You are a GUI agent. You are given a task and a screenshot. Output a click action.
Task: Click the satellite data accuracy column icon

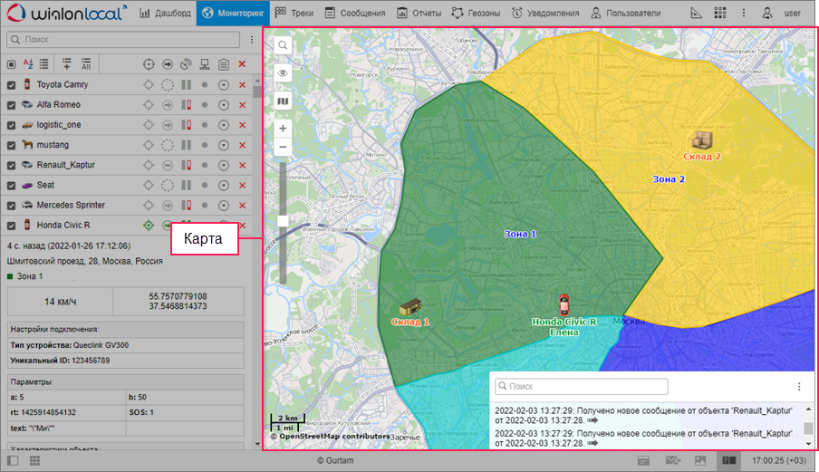[186, 64]
